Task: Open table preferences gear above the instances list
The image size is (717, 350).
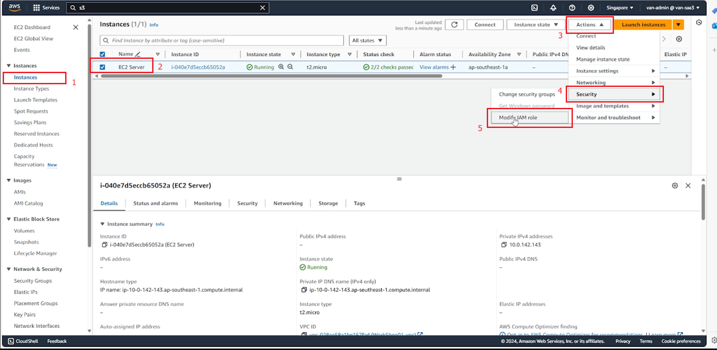Action: click(x=679, y=39)
